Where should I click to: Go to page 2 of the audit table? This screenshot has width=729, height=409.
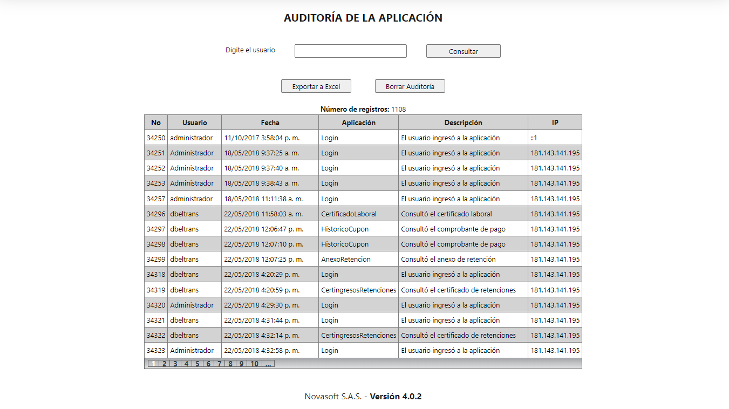(163, 364)
